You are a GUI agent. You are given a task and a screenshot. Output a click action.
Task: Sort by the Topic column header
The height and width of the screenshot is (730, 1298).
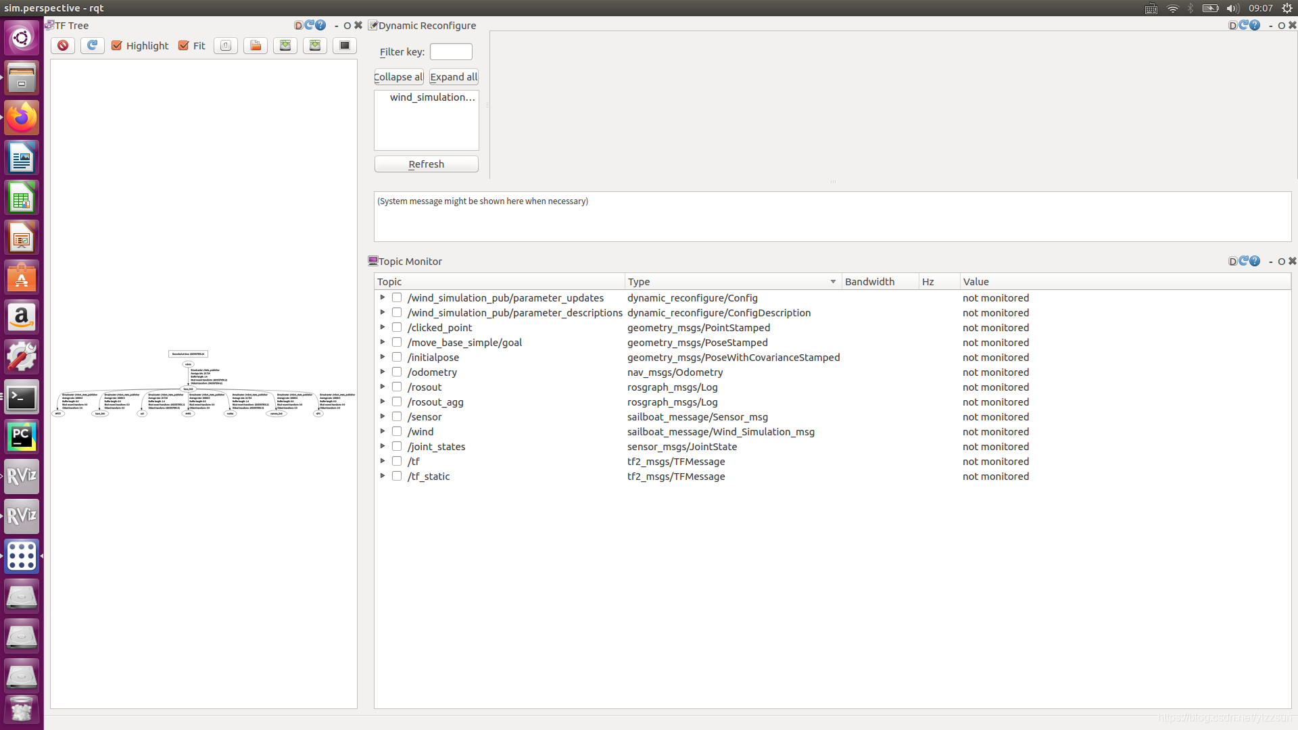tap(500, 281)
